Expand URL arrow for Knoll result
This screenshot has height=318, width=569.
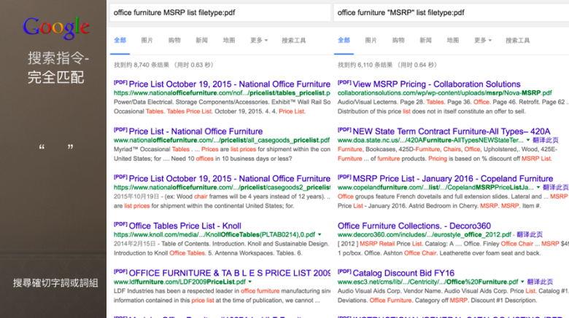(x=320, y=235)
